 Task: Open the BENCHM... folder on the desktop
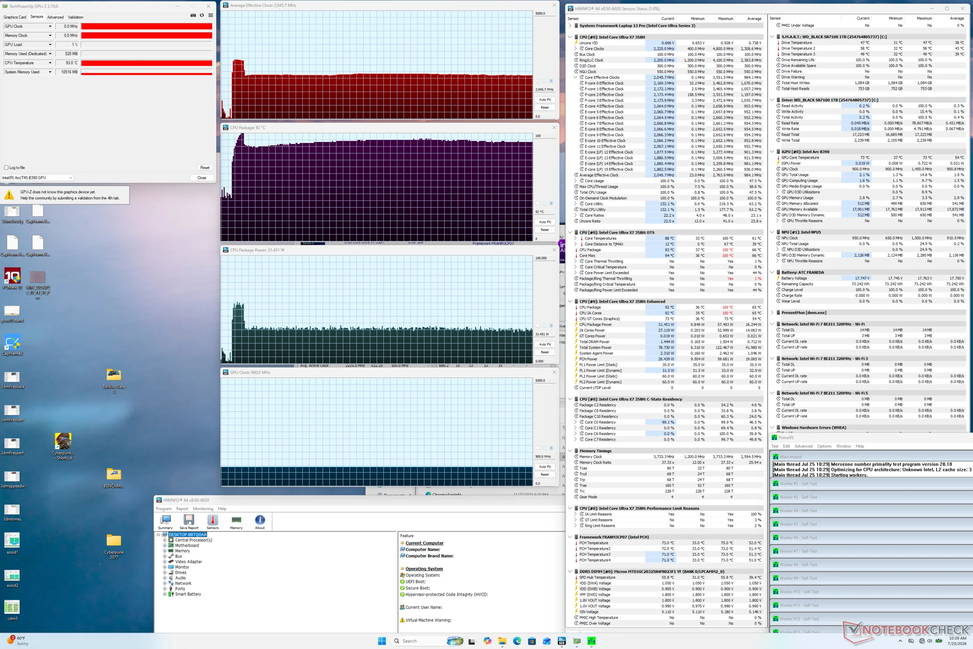(114, 478)
